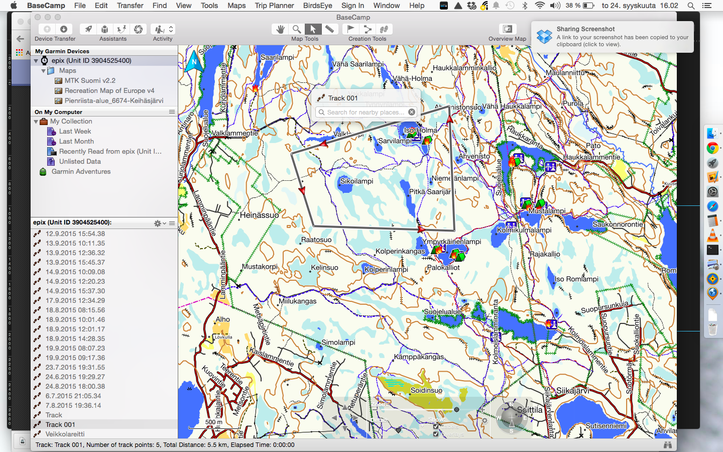Open the BirdsEye menu
Viewport: 723px width, 452px height.
click(317, 6)
